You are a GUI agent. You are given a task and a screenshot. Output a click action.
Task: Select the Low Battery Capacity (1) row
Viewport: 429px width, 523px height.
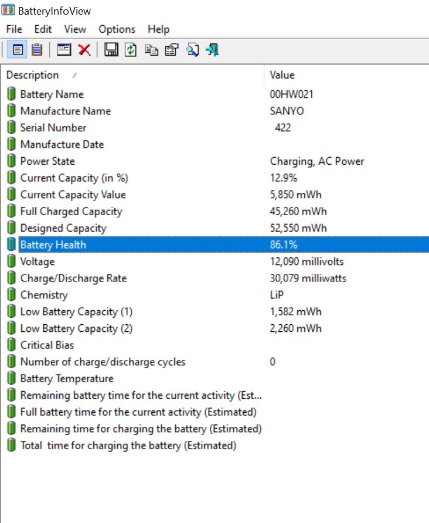215,311
